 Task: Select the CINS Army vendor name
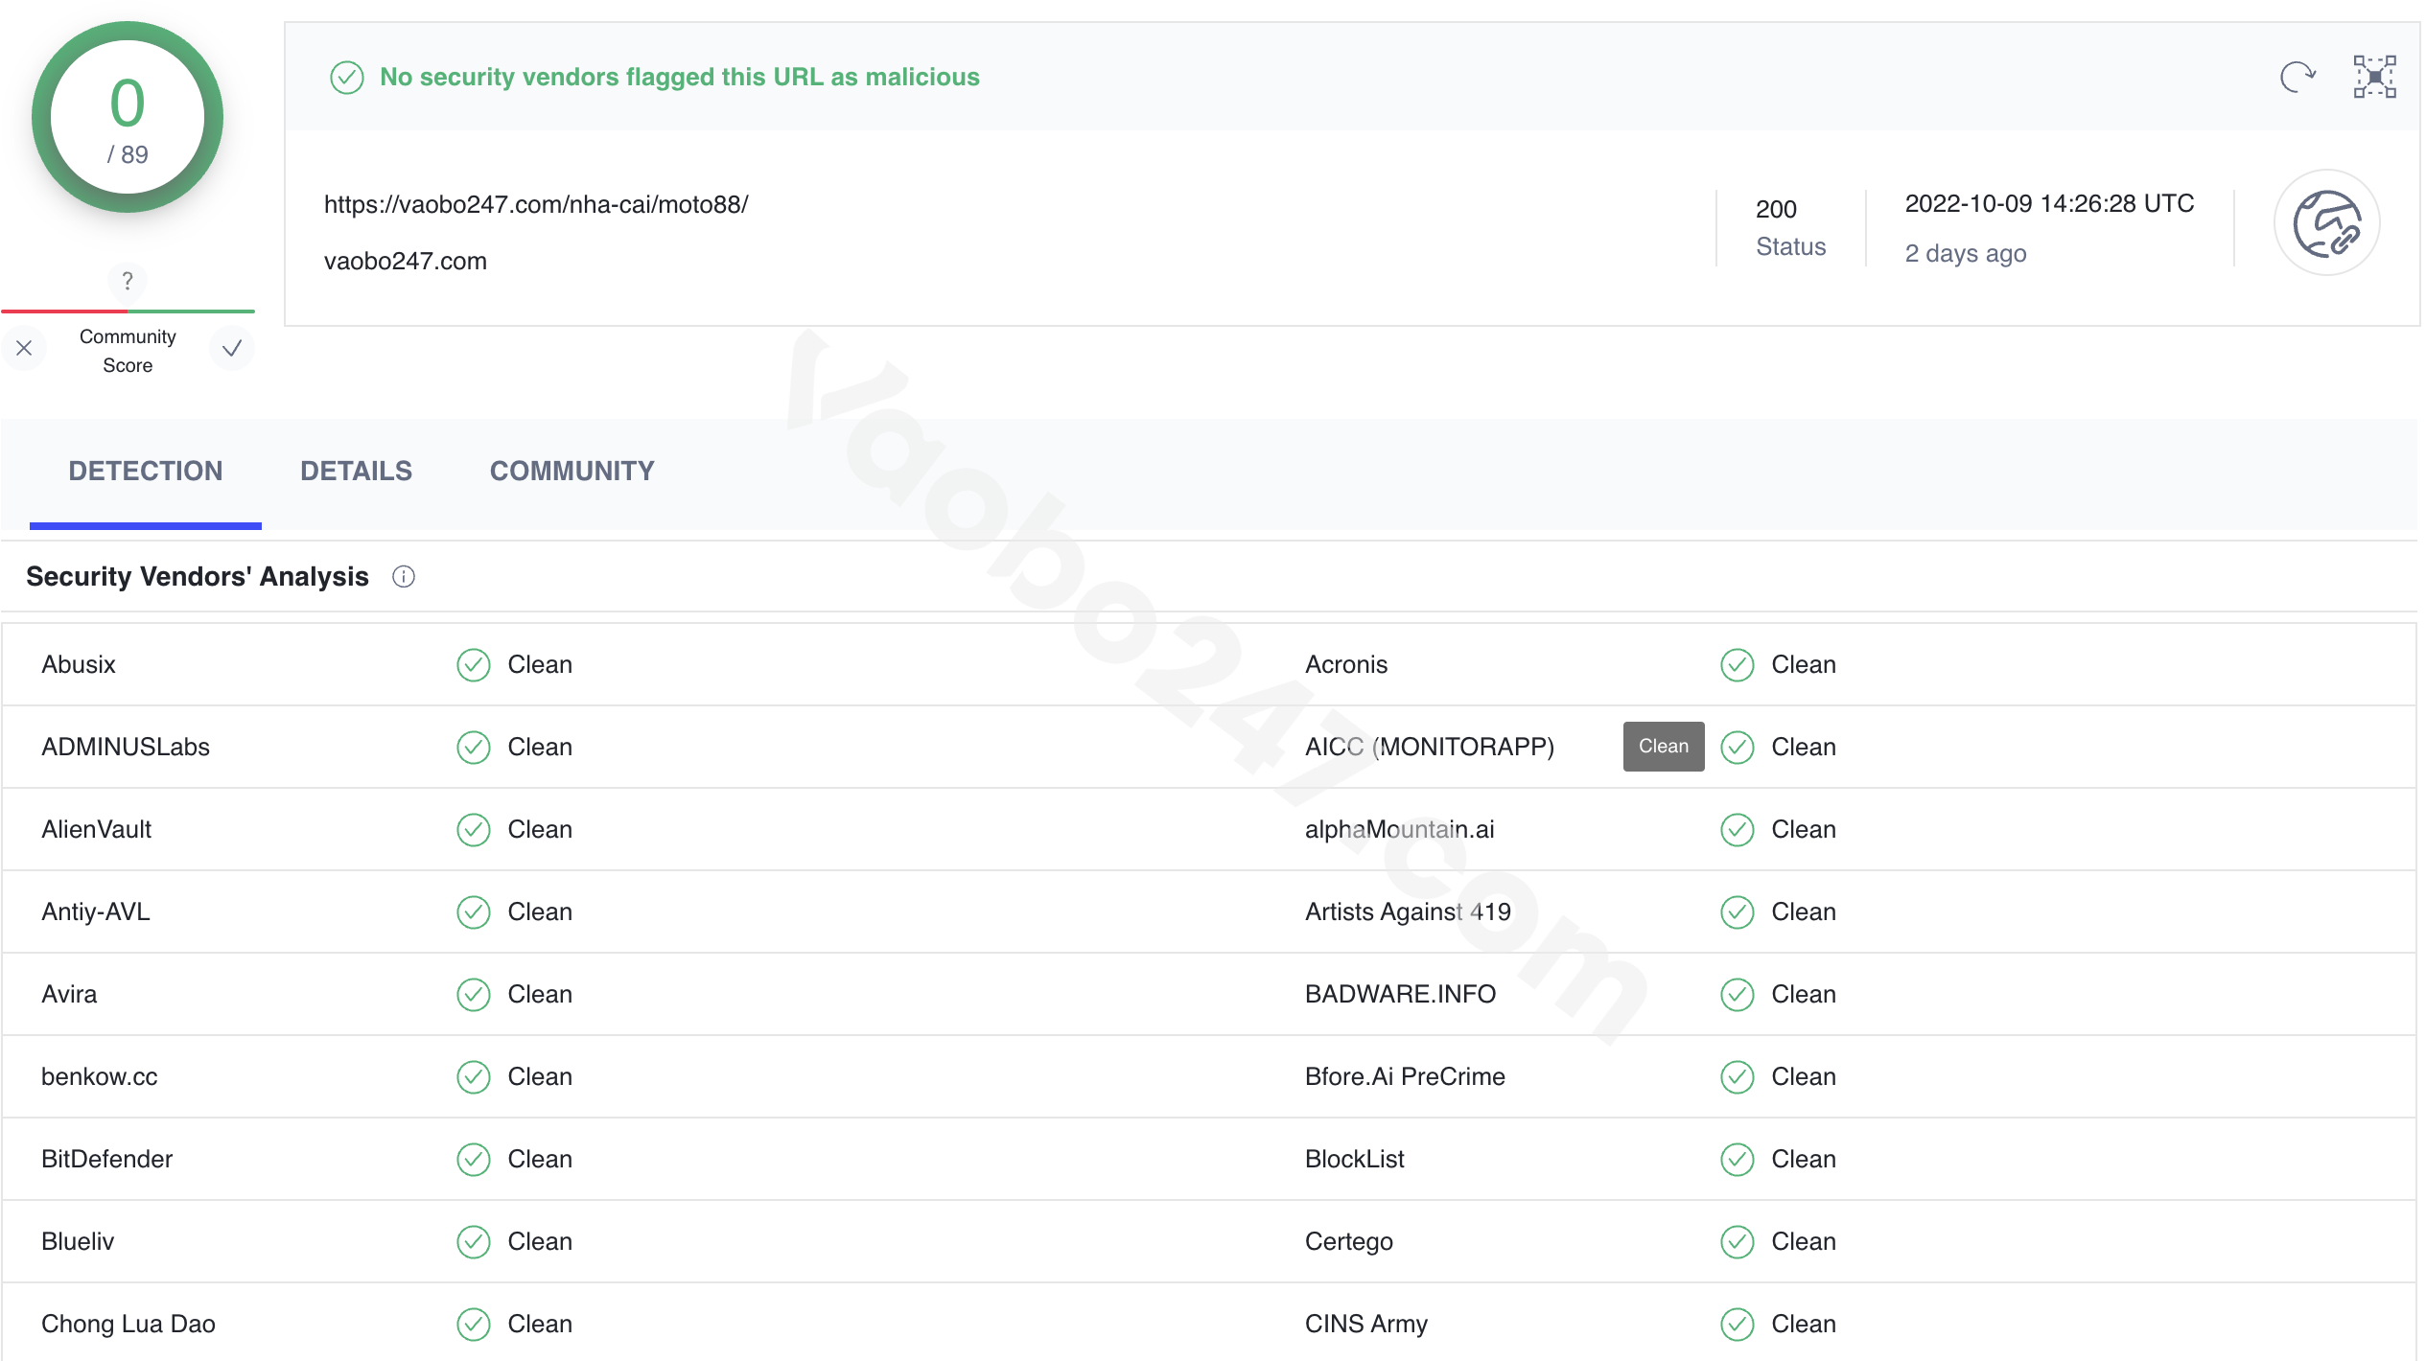pyautogui.click(x=1366, y=1325)
